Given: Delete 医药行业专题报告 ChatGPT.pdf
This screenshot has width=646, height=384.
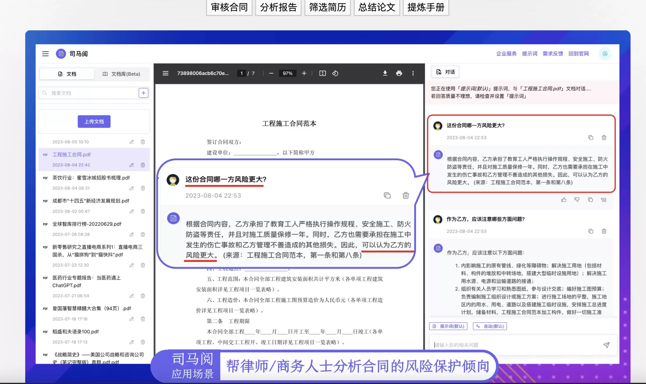Looking at the screenshot, I should 143,296.
